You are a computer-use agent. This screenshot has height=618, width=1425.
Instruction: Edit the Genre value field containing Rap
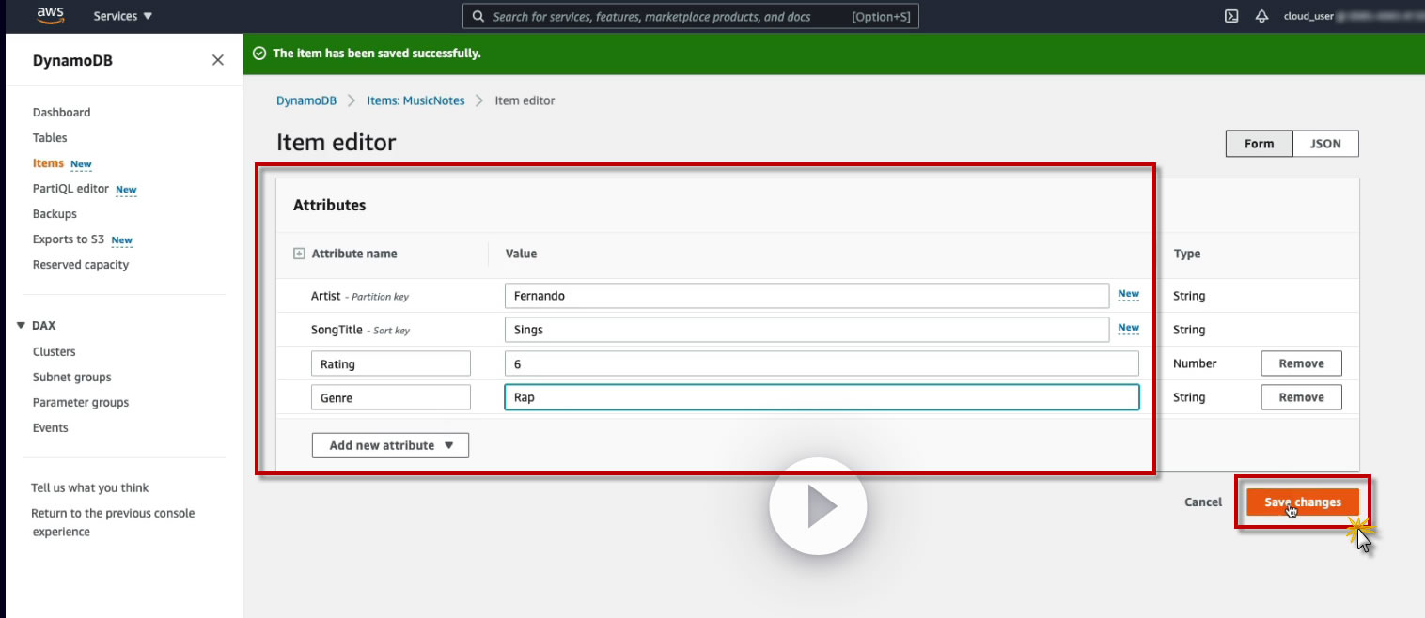(822, 397)
